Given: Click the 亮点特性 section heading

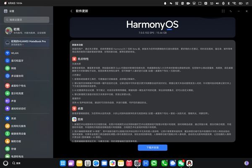Looking at the screenshot, I should pyautogui.click(x=83, y=59).
